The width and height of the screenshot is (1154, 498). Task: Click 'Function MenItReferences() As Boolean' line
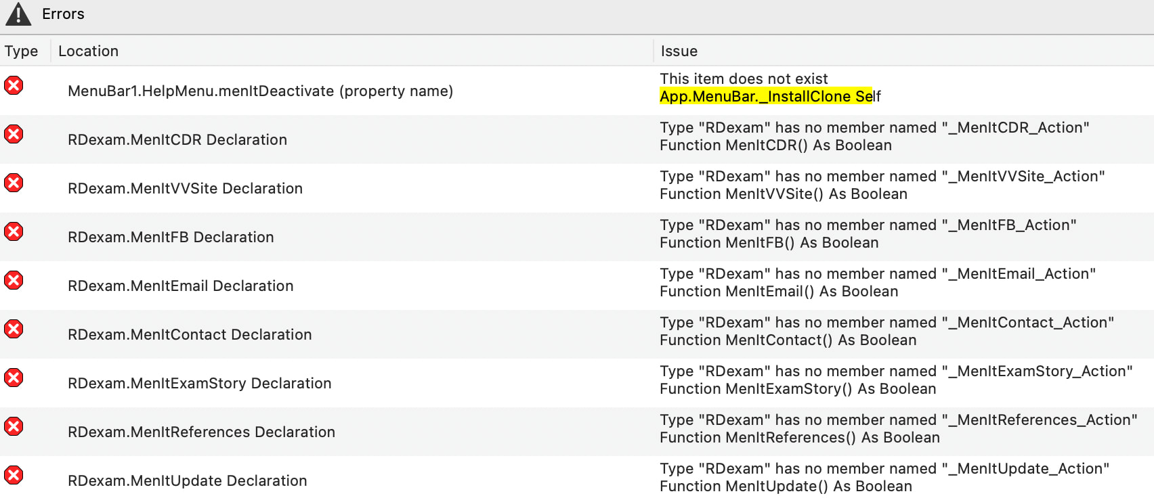800,438
